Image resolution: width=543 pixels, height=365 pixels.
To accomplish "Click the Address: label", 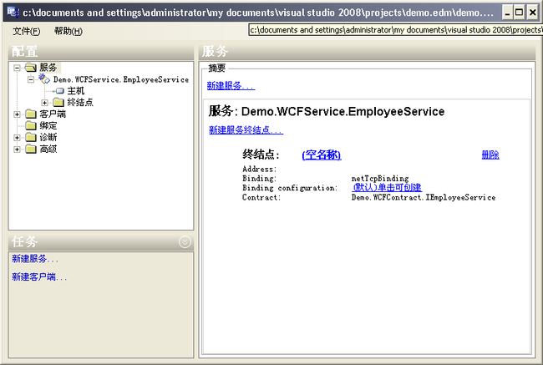I will pos(259,169).
